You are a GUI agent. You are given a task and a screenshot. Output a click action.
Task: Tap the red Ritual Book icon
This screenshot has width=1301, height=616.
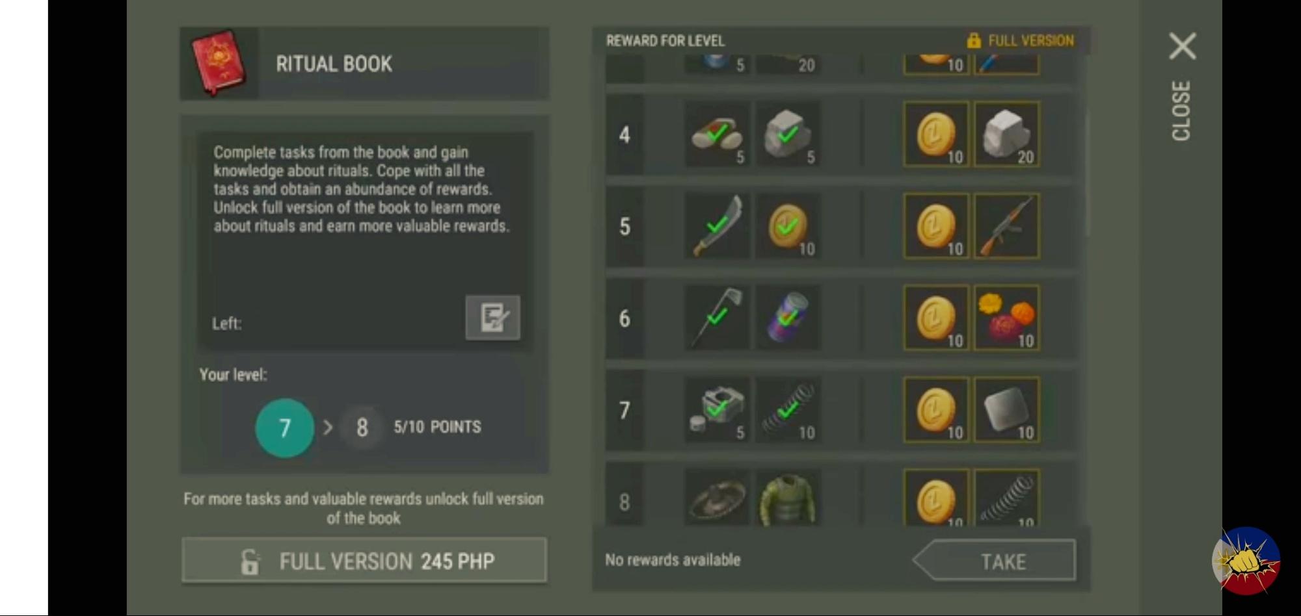tap(219, 63)
